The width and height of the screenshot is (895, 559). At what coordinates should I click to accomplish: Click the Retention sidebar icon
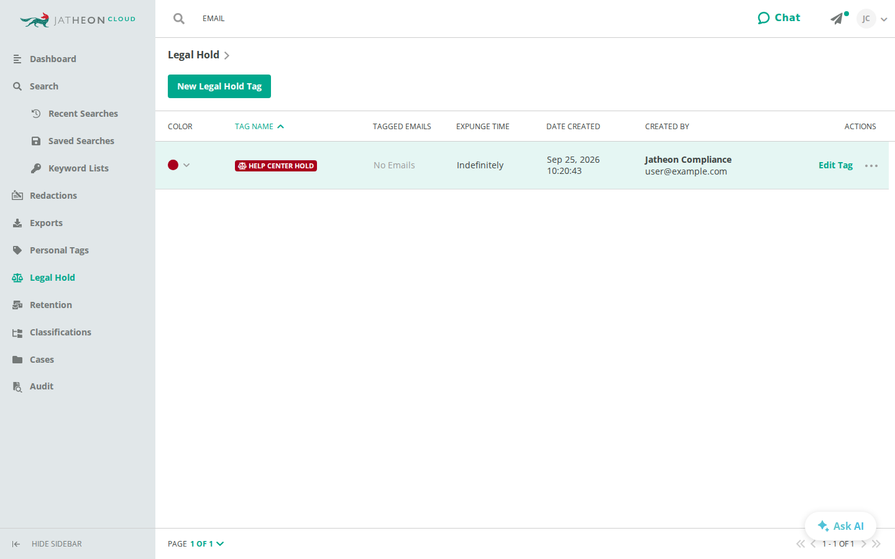click(x=17, y=305)
